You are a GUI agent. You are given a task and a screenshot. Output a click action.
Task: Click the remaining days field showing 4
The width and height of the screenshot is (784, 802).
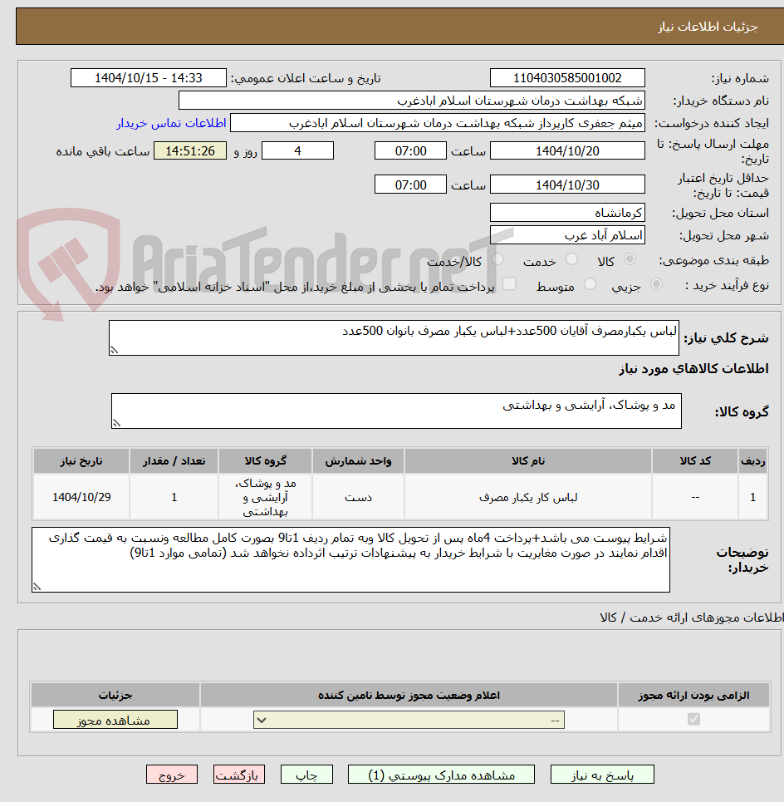pyautogui.click(x=297, y=151)
